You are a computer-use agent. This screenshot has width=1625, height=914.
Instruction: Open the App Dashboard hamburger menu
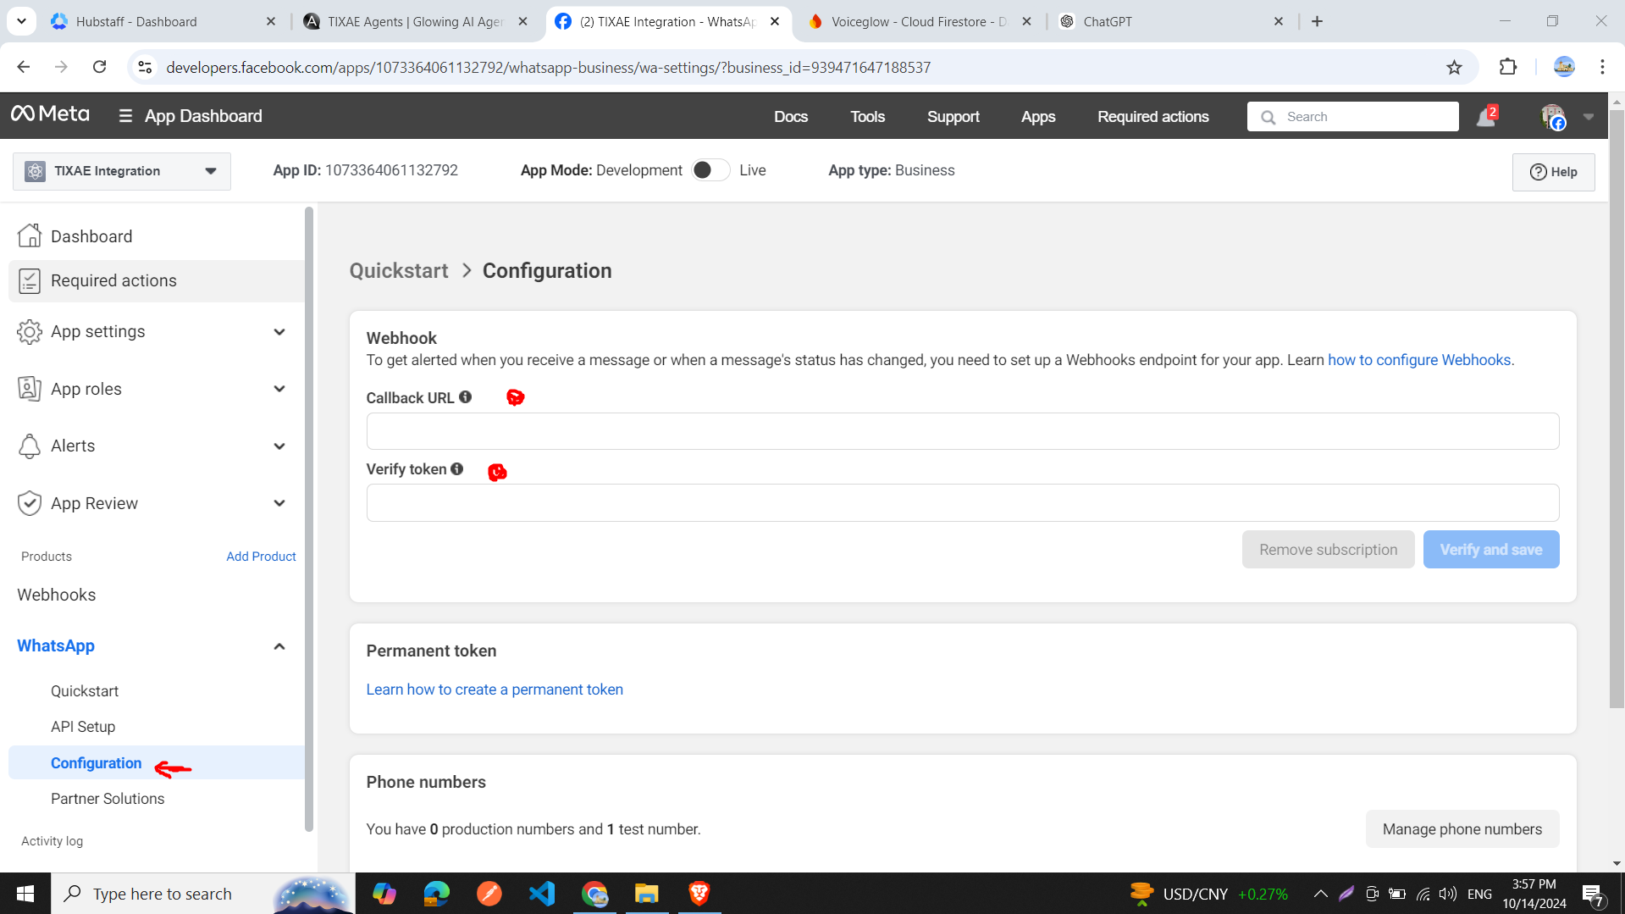[125, 116]
